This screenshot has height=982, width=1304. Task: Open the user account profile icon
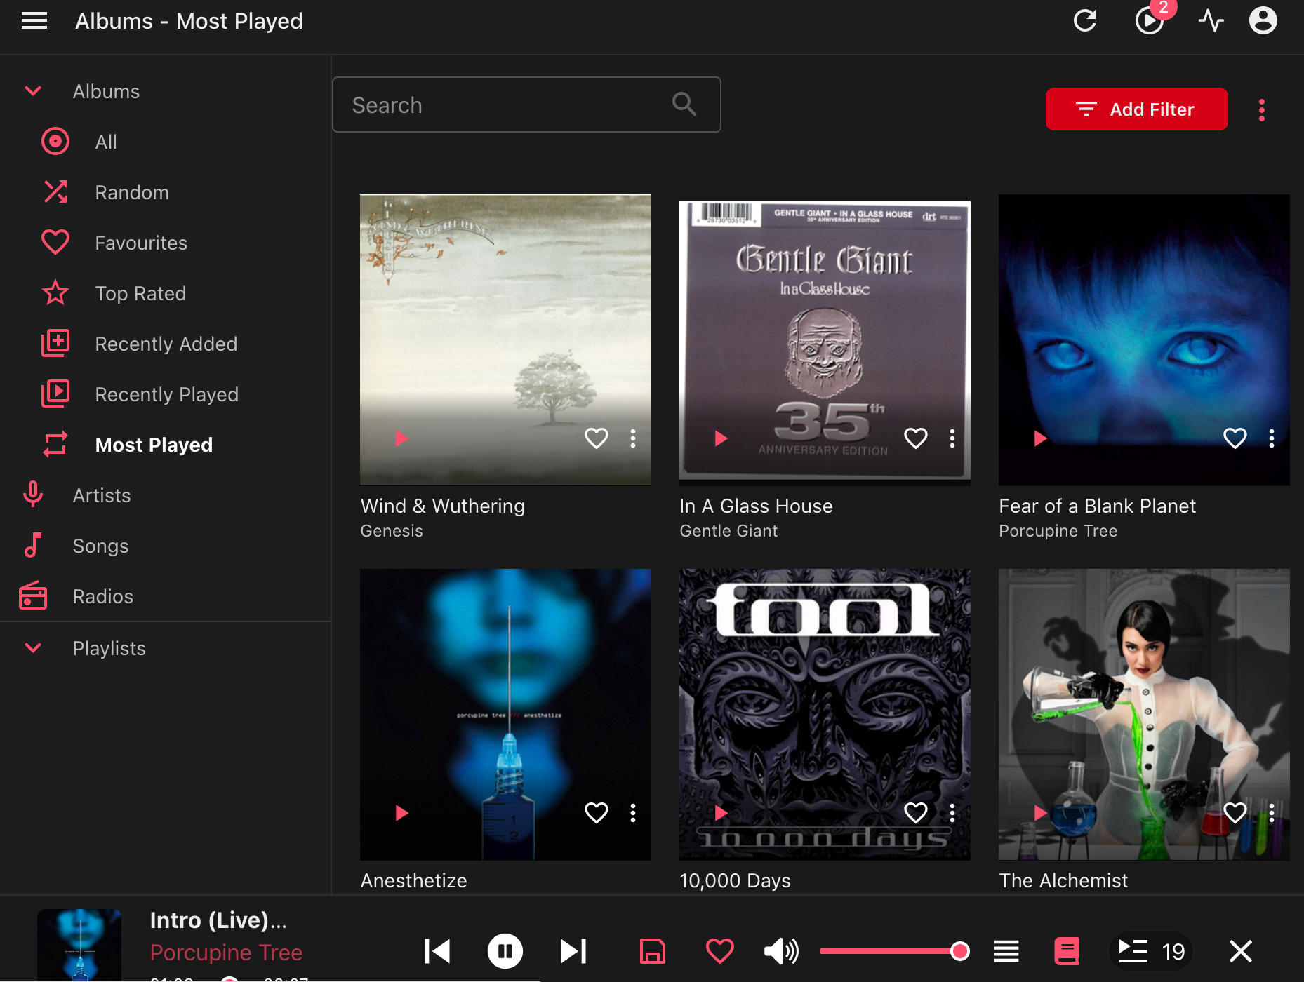(x=1263, y=21)
